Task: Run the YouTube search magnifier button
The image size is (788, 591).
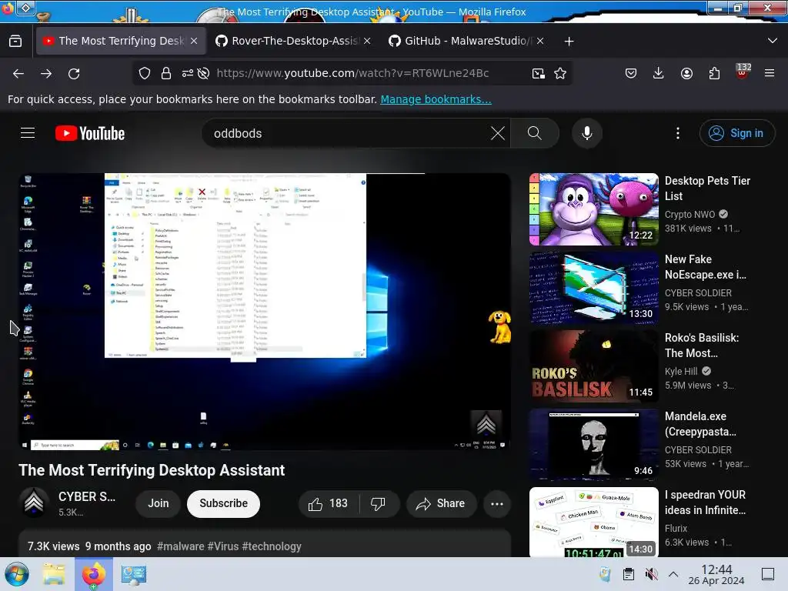Action: 535,133
